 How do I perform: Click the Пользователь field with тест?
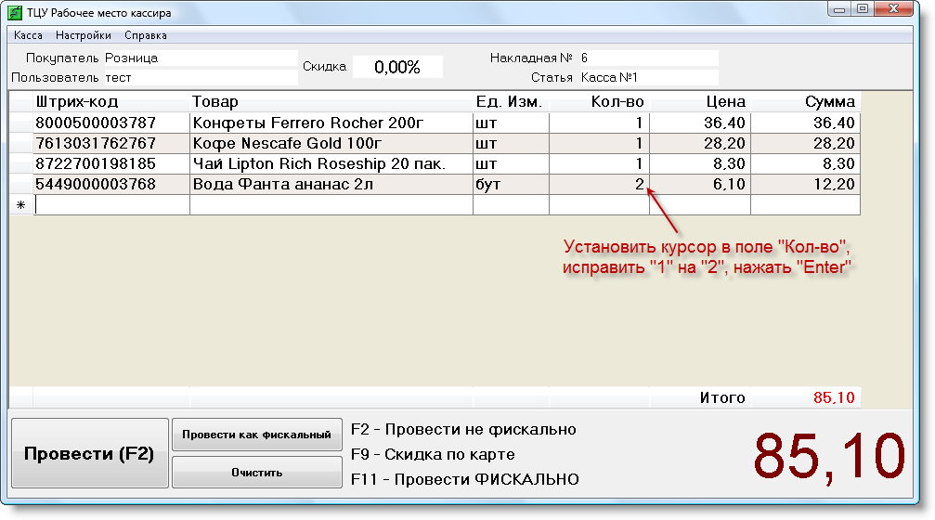[201, 77]
